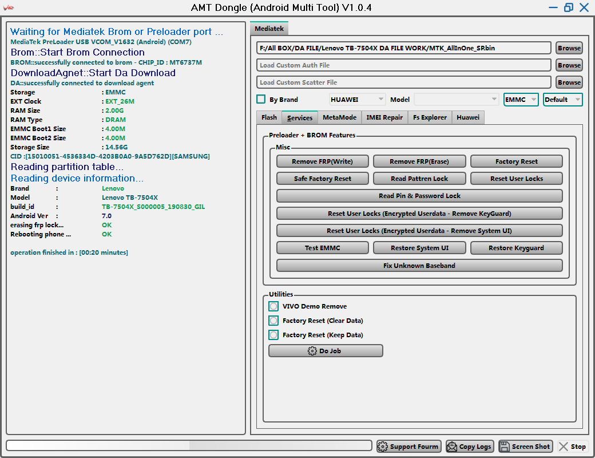Click the AMT Dongle logo icon

coord(9,7)
